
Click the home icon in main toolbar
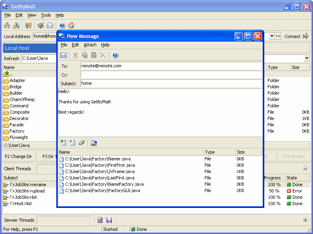tap(71, 25)
